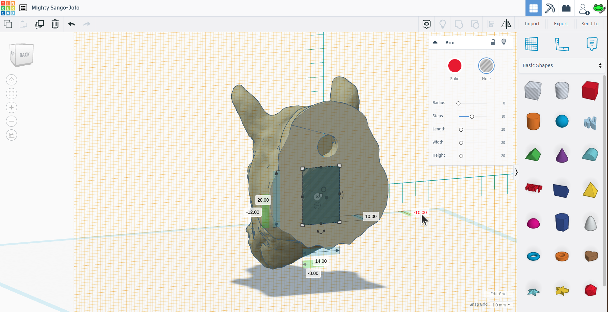Add the orange Cylinder shape
608x312 pixels.
533,121
